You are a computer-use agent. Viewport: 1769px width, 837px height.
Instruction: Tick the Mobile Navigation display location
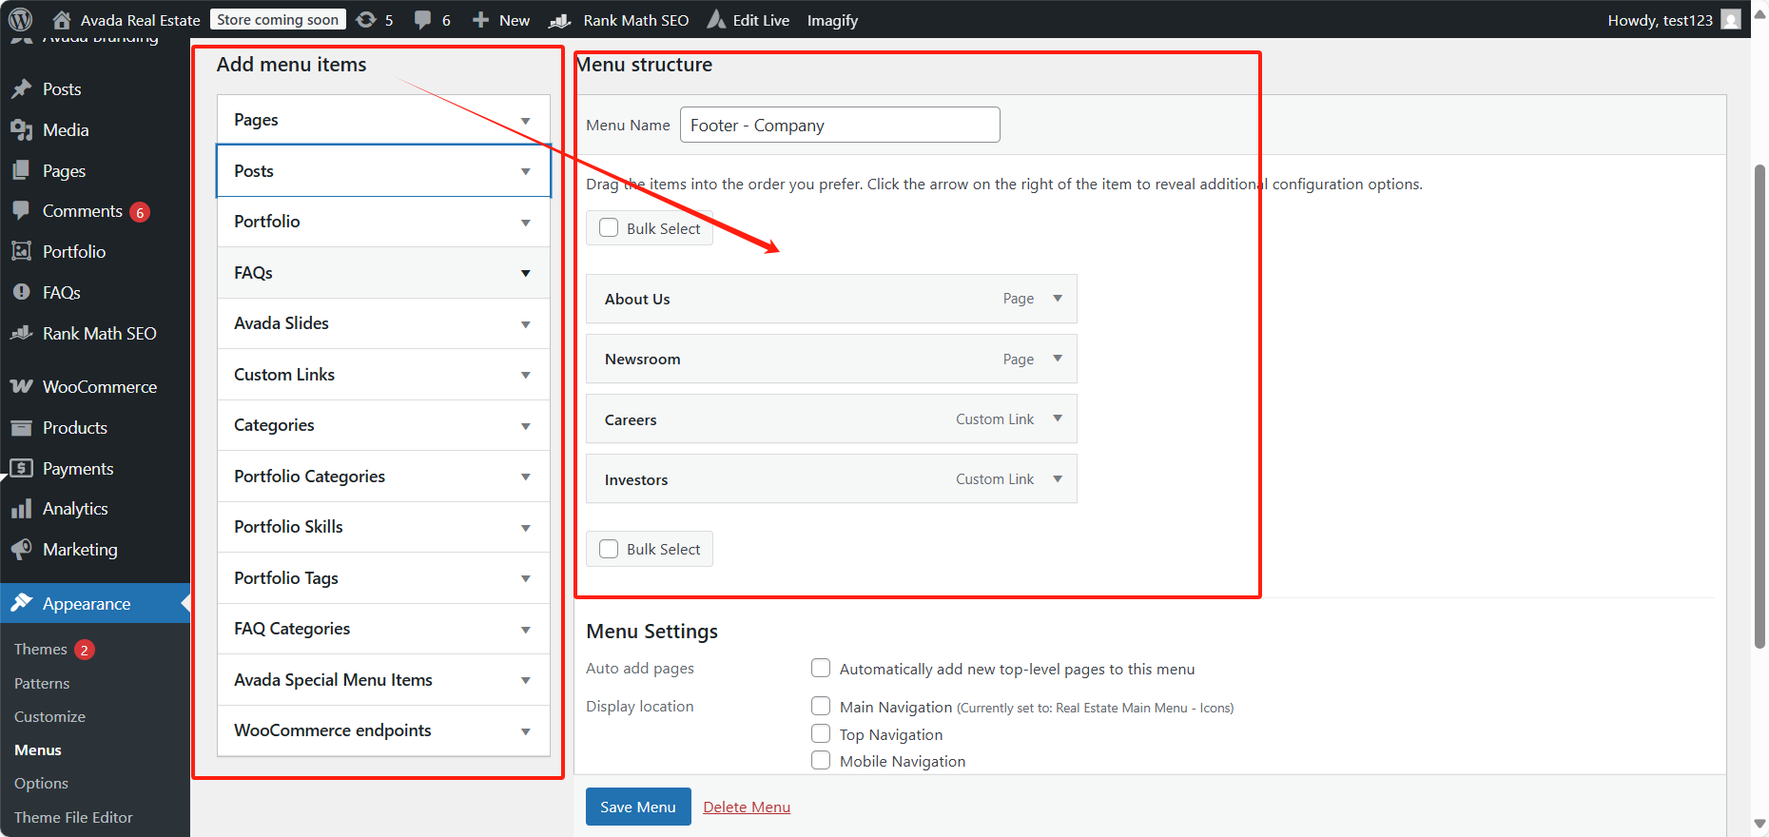click(x=821, y=761)
